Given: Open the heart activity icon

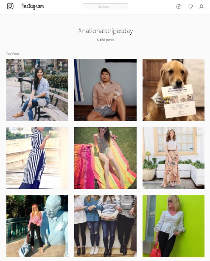Looking at the screenshot, I should [x=190, y=6].
